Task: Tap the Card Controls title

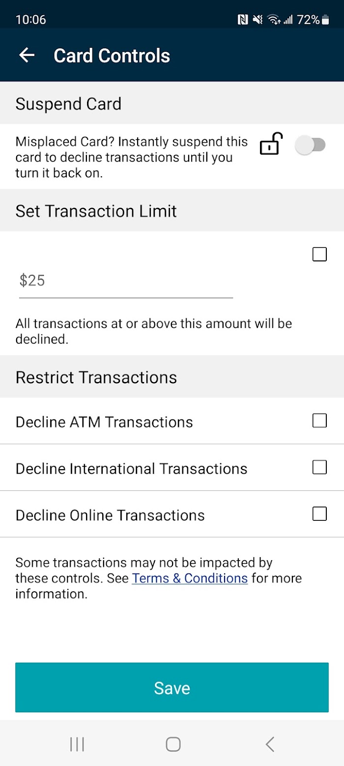Action: (112, 56)
